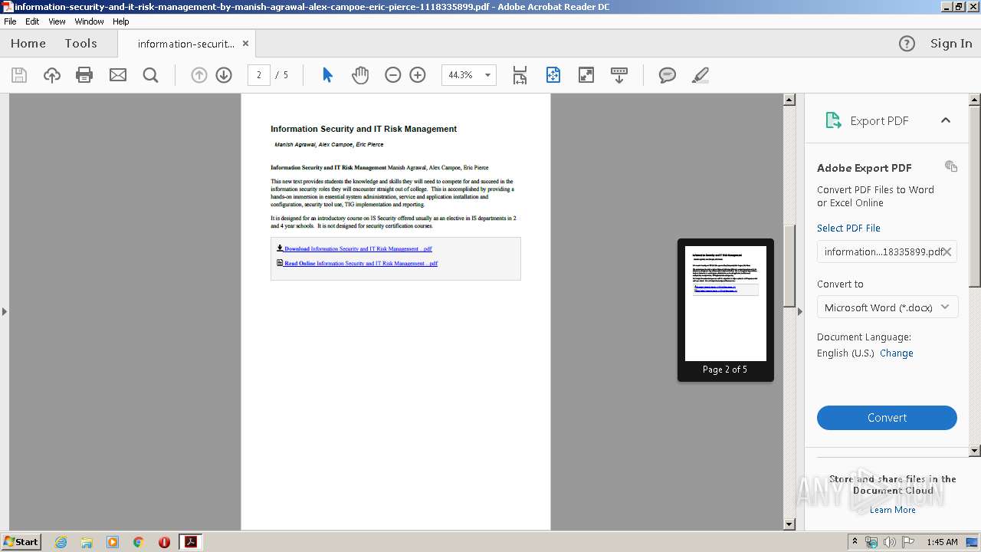Change the document language link
This screenshot has height=552, width=981.
pos(897,353)
